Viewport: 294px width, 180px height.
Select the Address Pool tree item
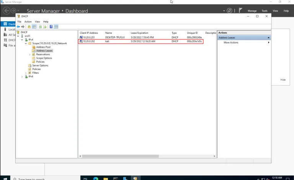[43, 47]
